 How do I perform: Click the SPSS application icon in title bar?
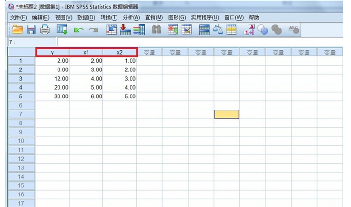point(11,7)
